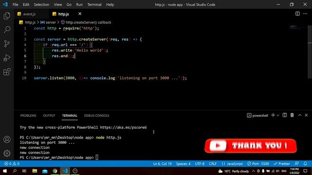Change file encoding UTF-8
Image resolution: width=312 pixels, height=175 pixels.
199,164
